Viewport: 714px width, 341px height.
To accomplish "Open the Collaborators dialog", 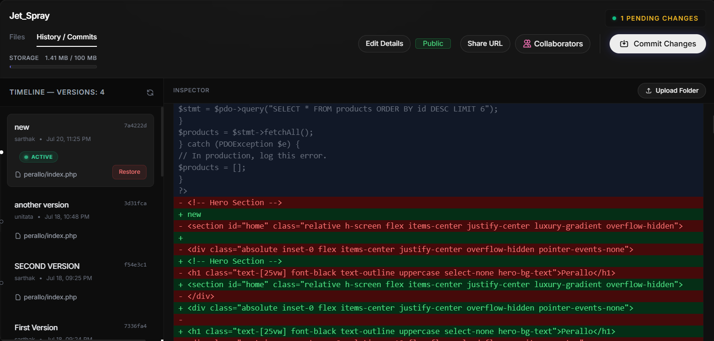I will (x=552, y=44).
